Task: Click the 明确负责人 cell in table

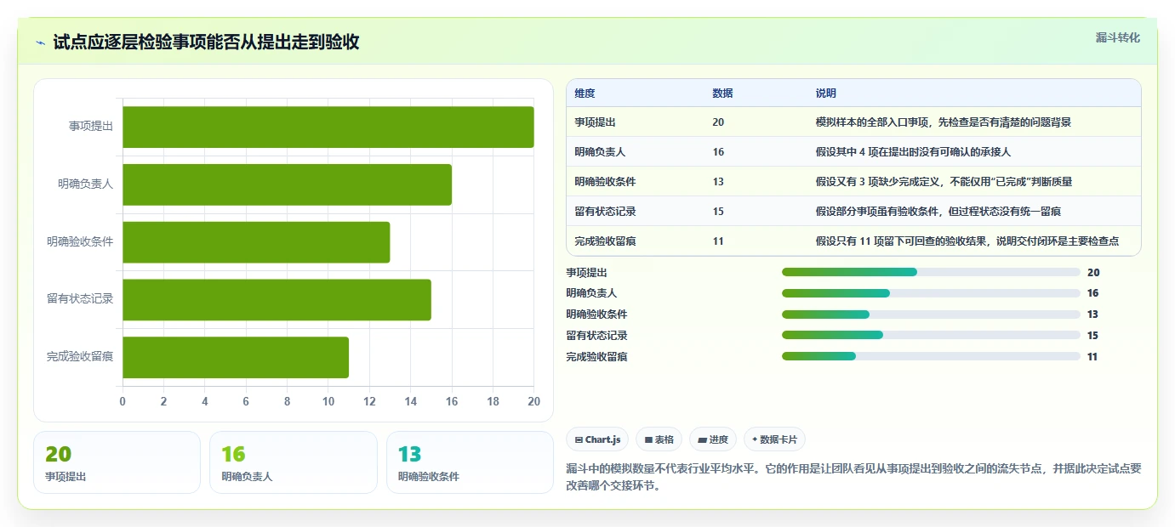Action: click(x=600, y=152)
